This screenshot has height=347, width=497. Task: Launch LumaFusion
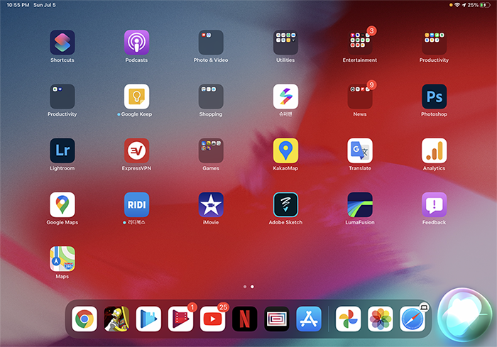[x=360, y=204]
